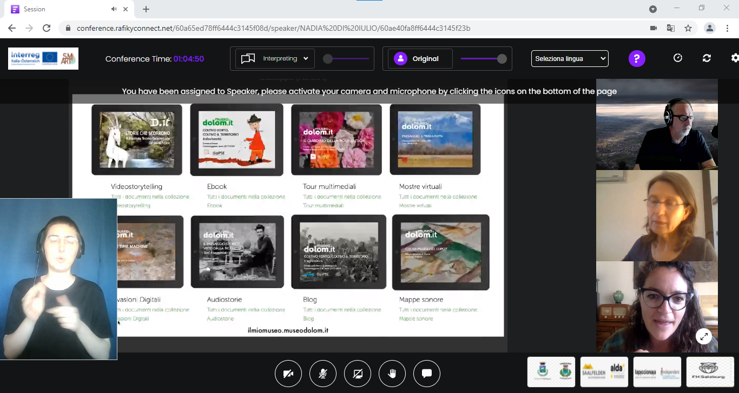
Task: Click the municipality crests sponsor logo
Action: pos(551,371)
